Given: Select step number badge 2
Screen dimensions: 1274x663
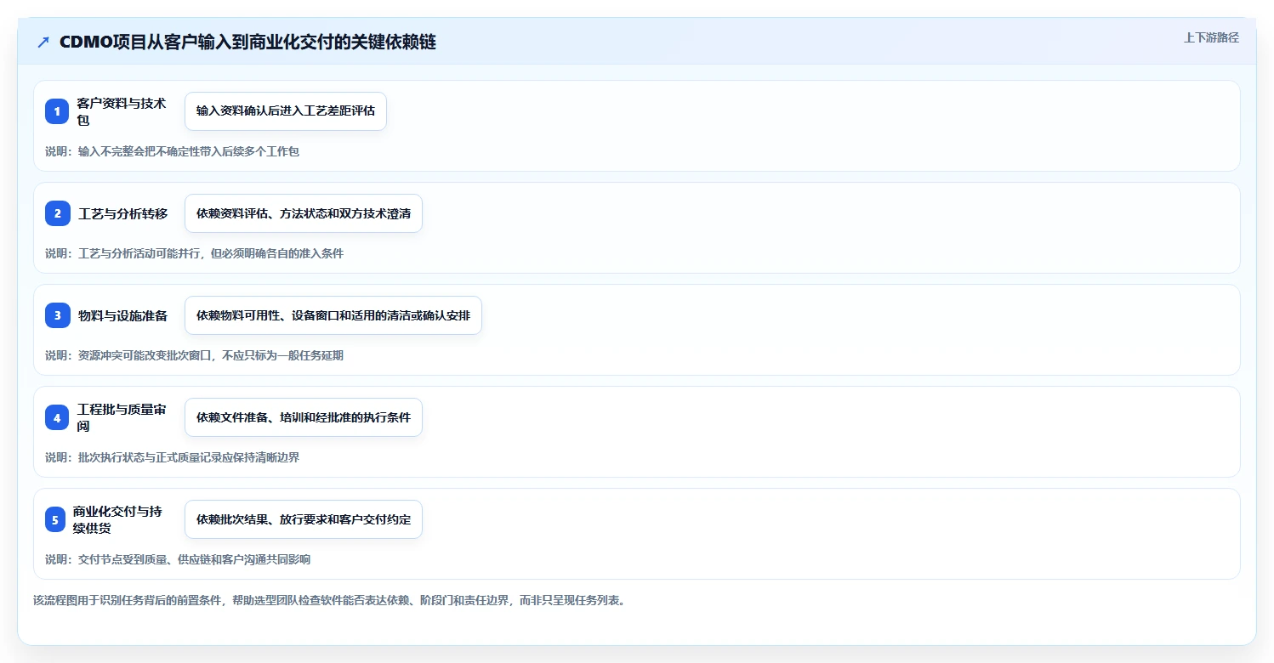Looking at the screenshot, I should point(57,213).
